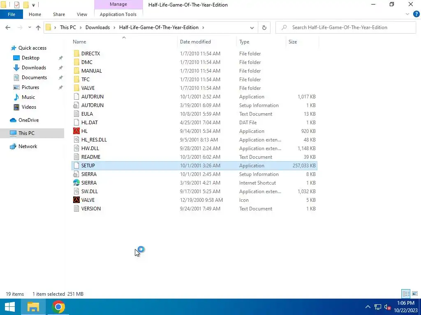Open Pictures in the navigation pane
Image resolution: width=421 pixels, height=315 pixels.
tap(30, 87)
